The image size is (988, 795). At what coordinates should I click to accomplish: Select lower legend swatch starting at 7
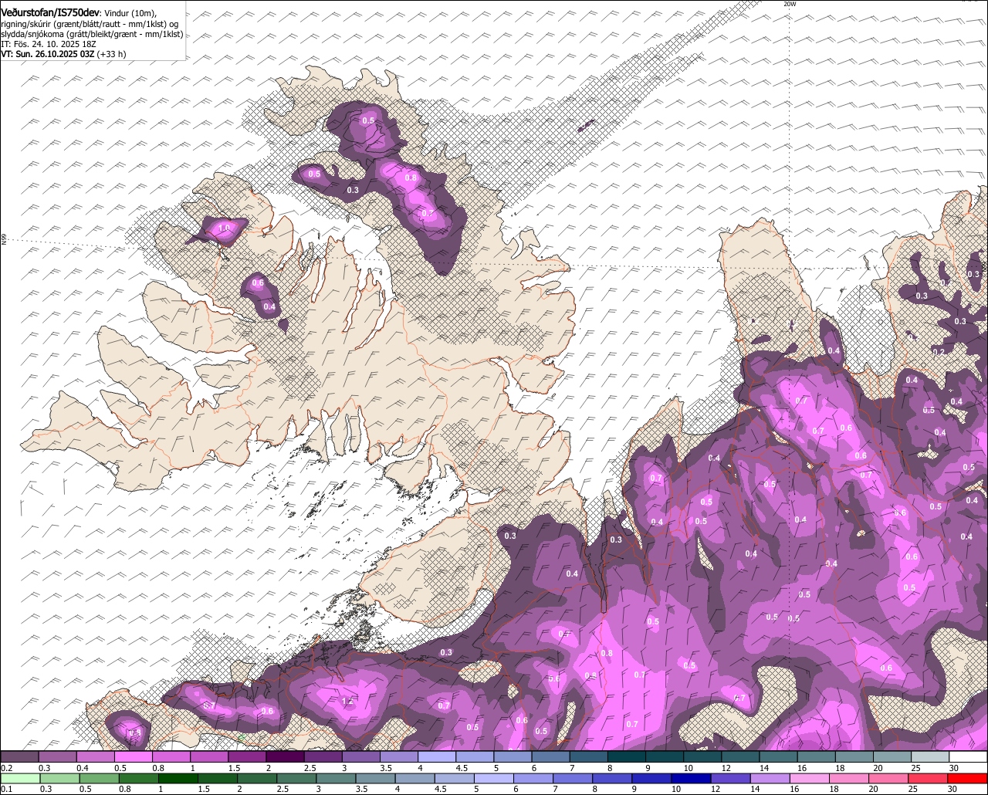point(572,779)
